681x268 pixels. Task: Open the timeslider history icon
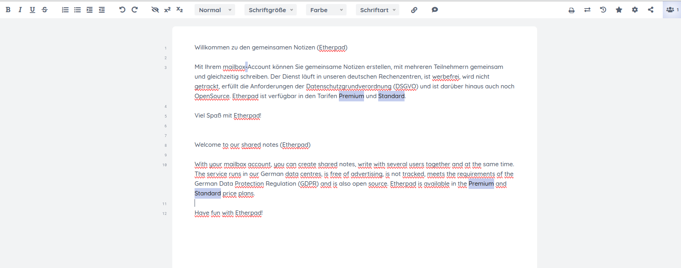(603, 10)
